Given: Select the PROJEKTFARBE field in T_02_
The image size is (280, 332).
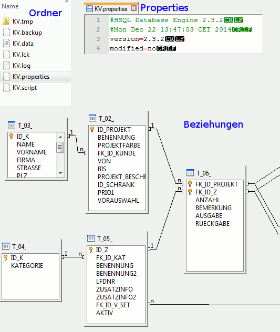Looking at the screenshot, I should [x=119, y=145].
